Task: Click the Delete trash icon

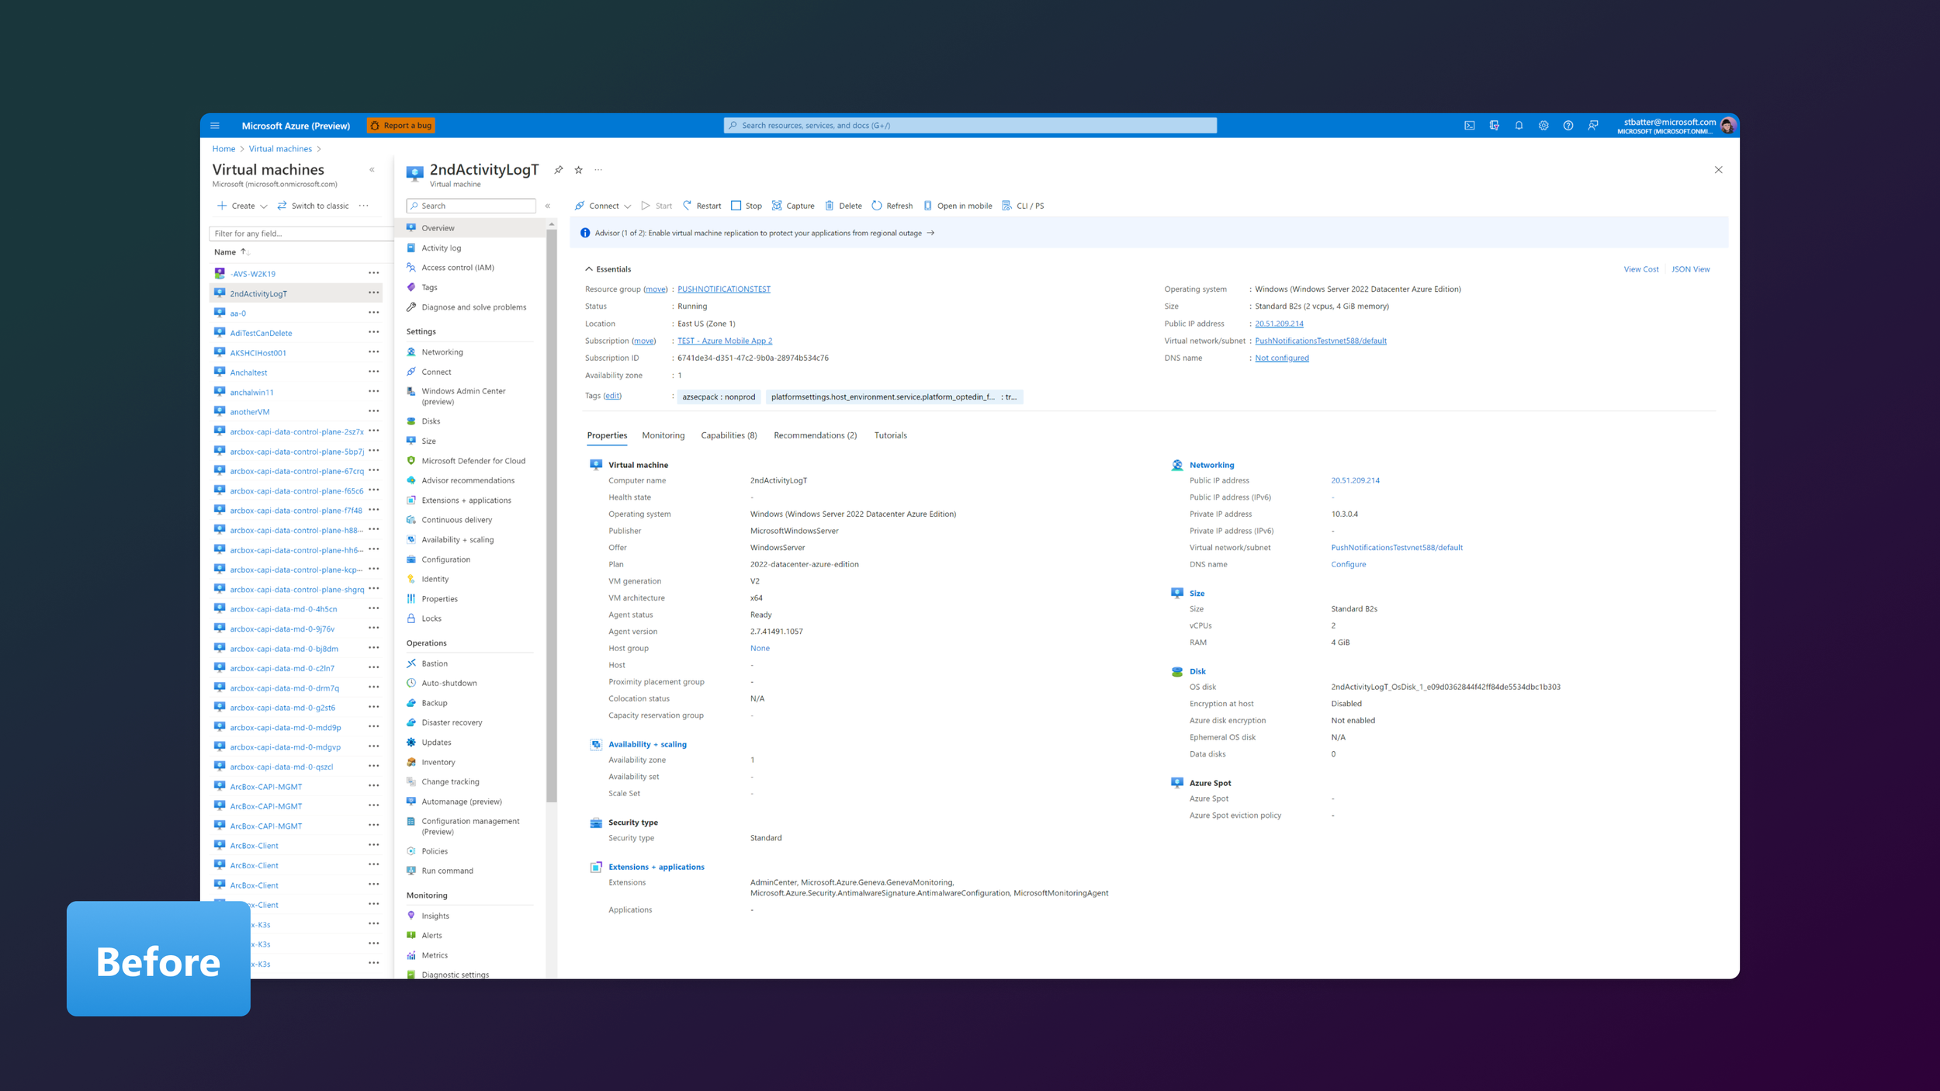Action: point(829,206)
